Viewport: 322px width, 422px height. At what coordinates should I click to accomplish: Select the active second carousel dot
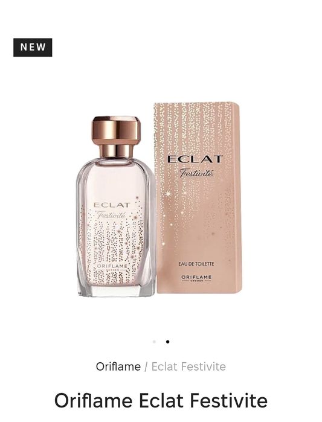168,342
